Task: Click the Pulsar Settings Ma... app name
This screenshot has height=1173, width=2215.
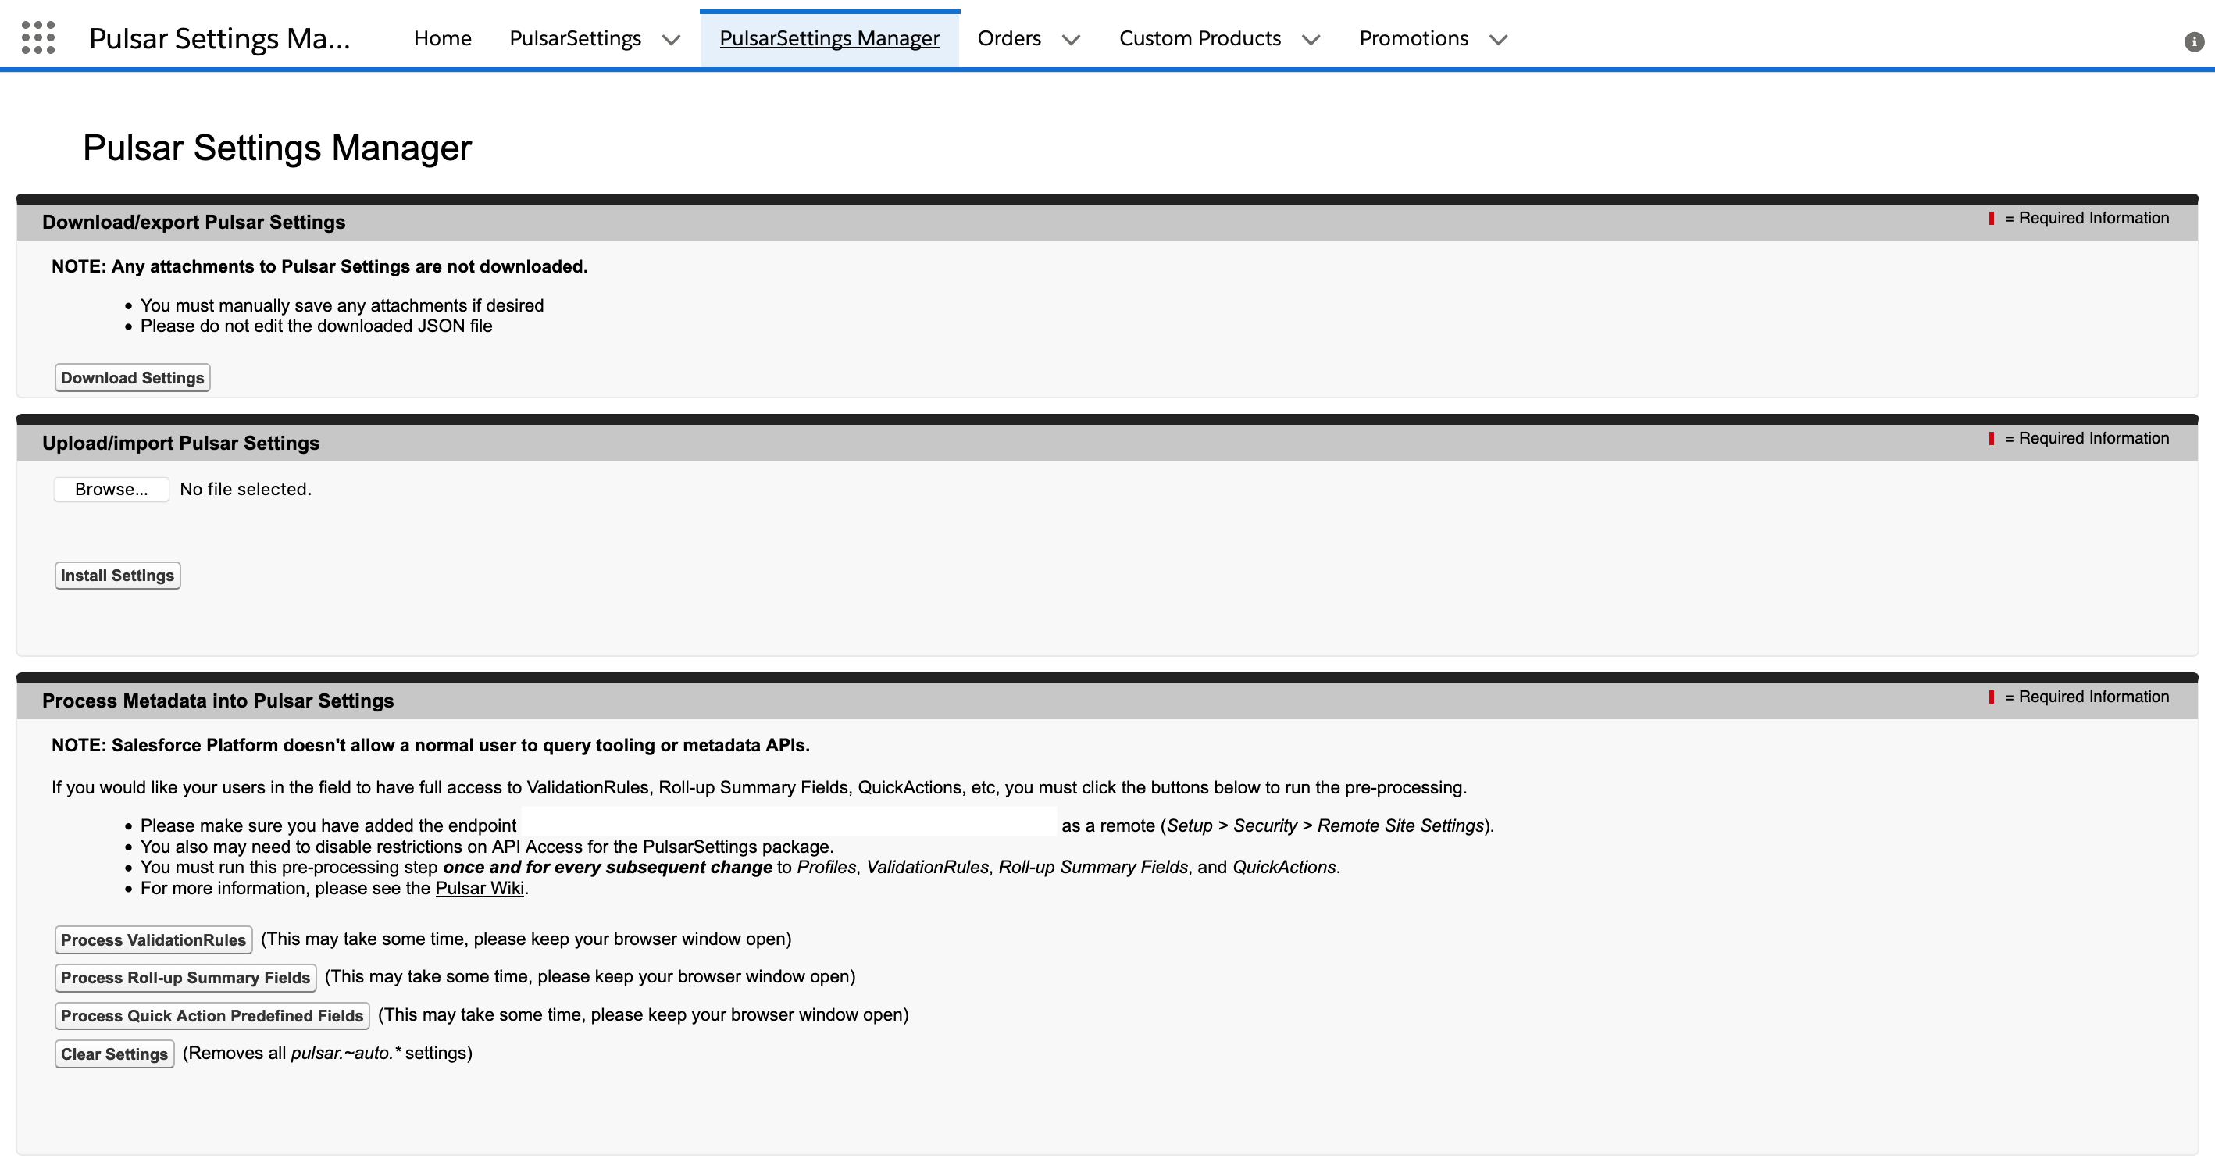Action: click(x=220, y=37)
